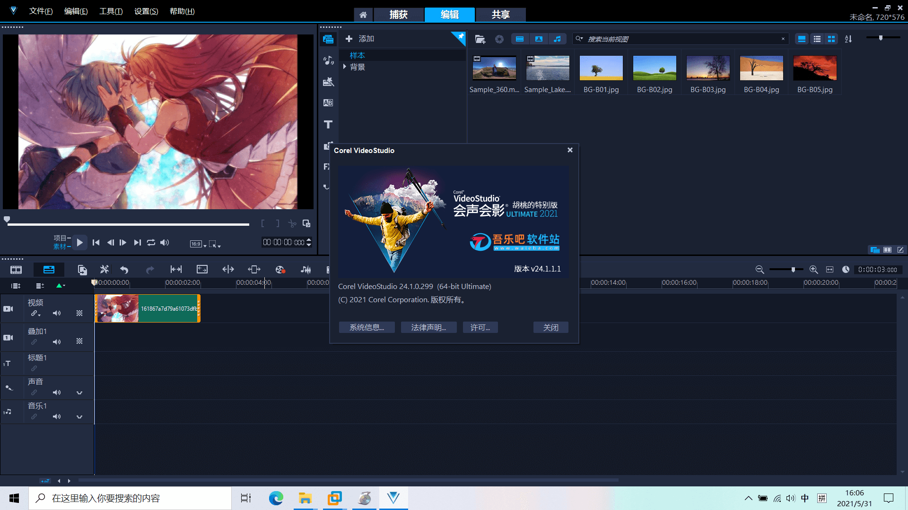908x510 pixels.
Task: Switch preview mode to 项目
Action: 60,238
